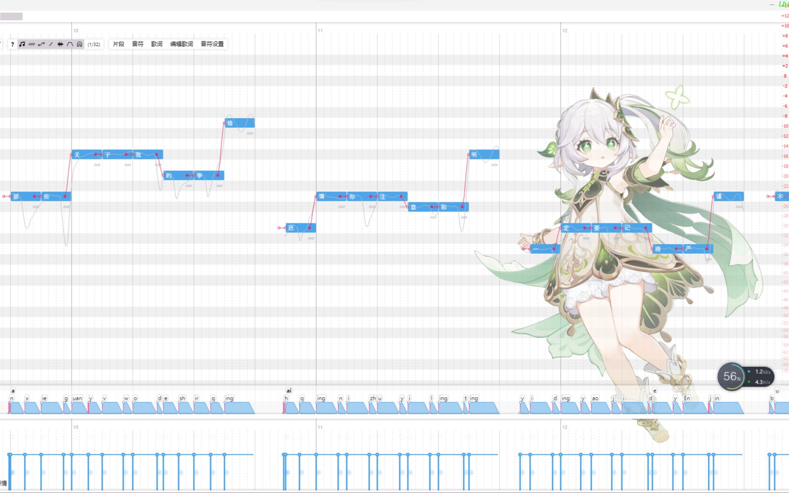Select the note with lyric 得
Image resolution: width=789 pixels, height=493 pixels.
pos(668,249)
